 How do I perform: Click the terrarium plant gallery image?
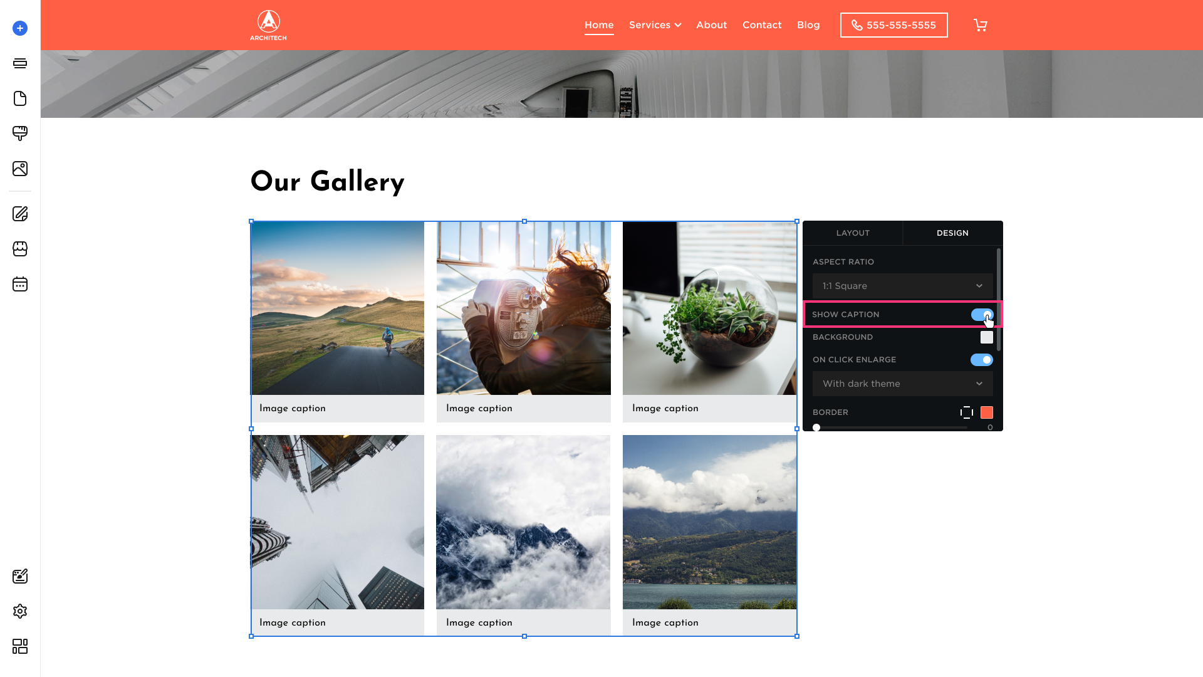coord(709,308)
